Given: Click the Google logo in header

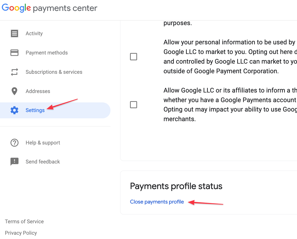Looking at the screenshot, I should tap(16, 8).
